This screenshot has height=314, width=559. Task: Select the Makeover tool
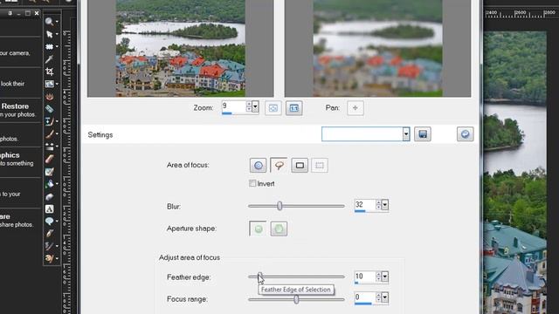click(x=49, y=109)
